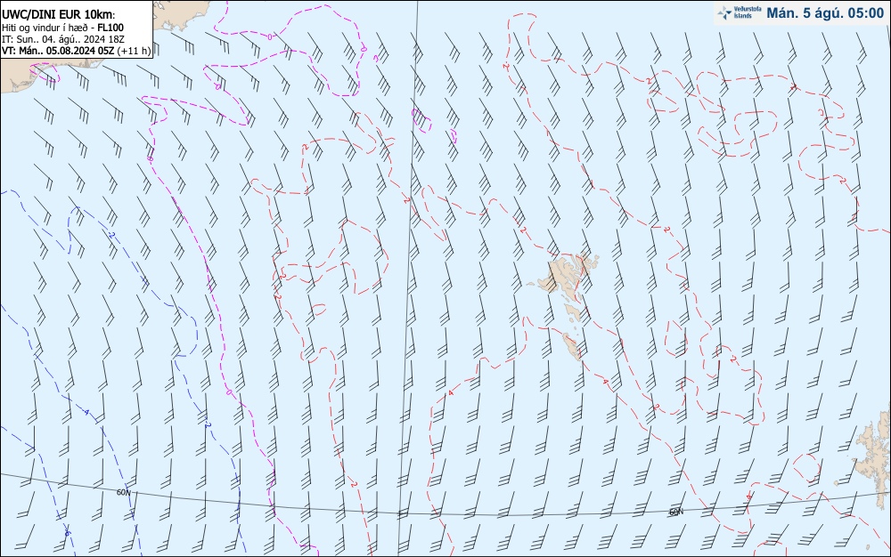Click the 'UWC/DINI EUR 10km:' title
Screen dimensions: 891x557
[59, 15]
